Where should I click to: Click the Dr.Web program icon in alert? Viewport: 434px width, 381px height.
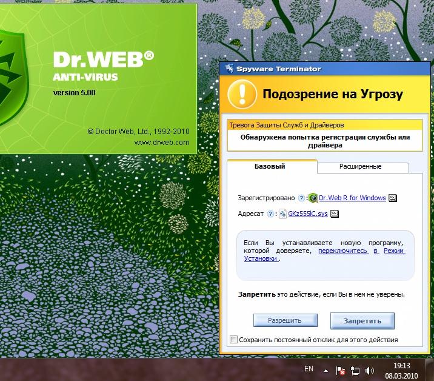pos(313,198)
